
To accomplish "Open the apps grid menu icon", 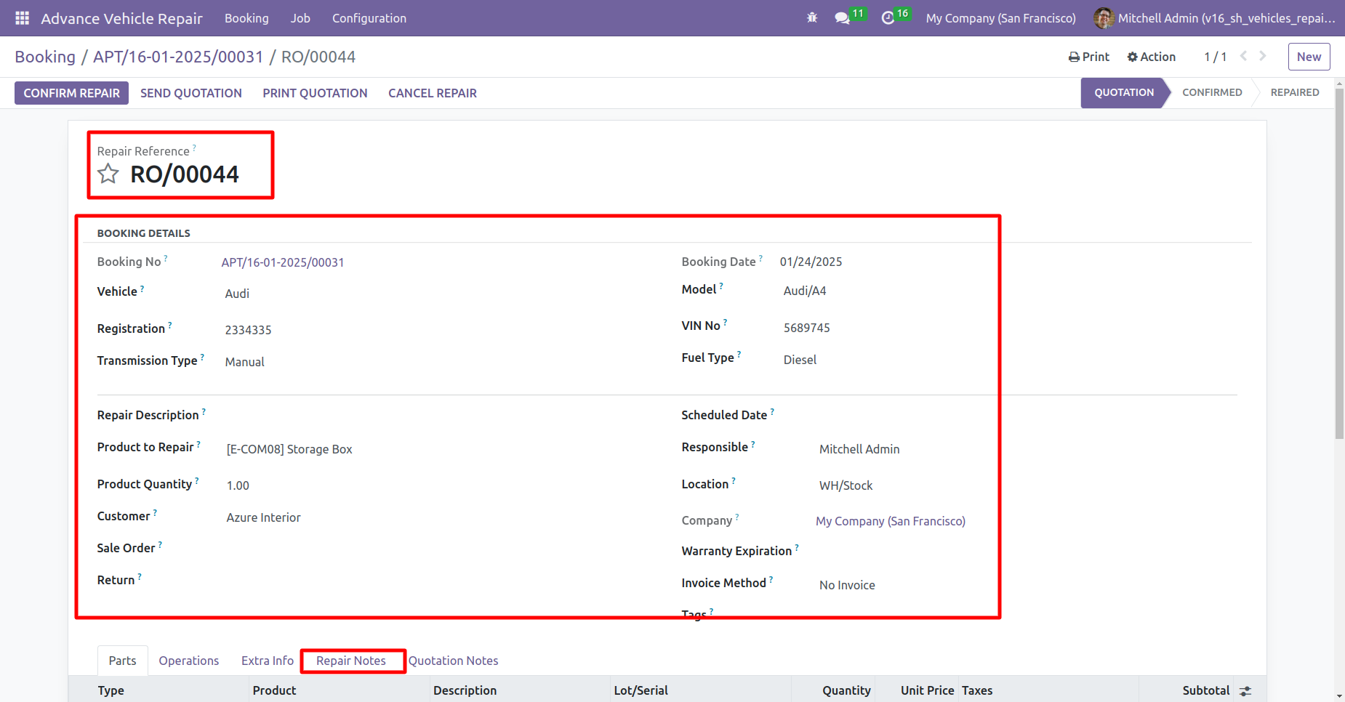I will 22,18.
